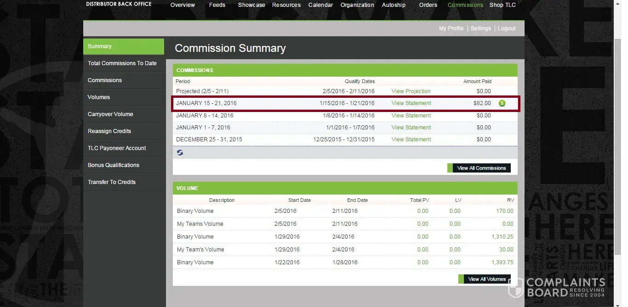Select Transfer To Credits sidebar item
The height and width of the screenshot is (307, 628).
point(112,182)
